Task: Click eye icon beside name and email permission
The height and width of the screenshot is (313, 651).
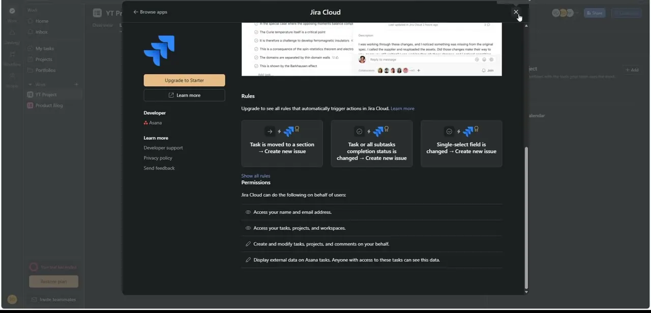Action: click(x=248, y=212)
